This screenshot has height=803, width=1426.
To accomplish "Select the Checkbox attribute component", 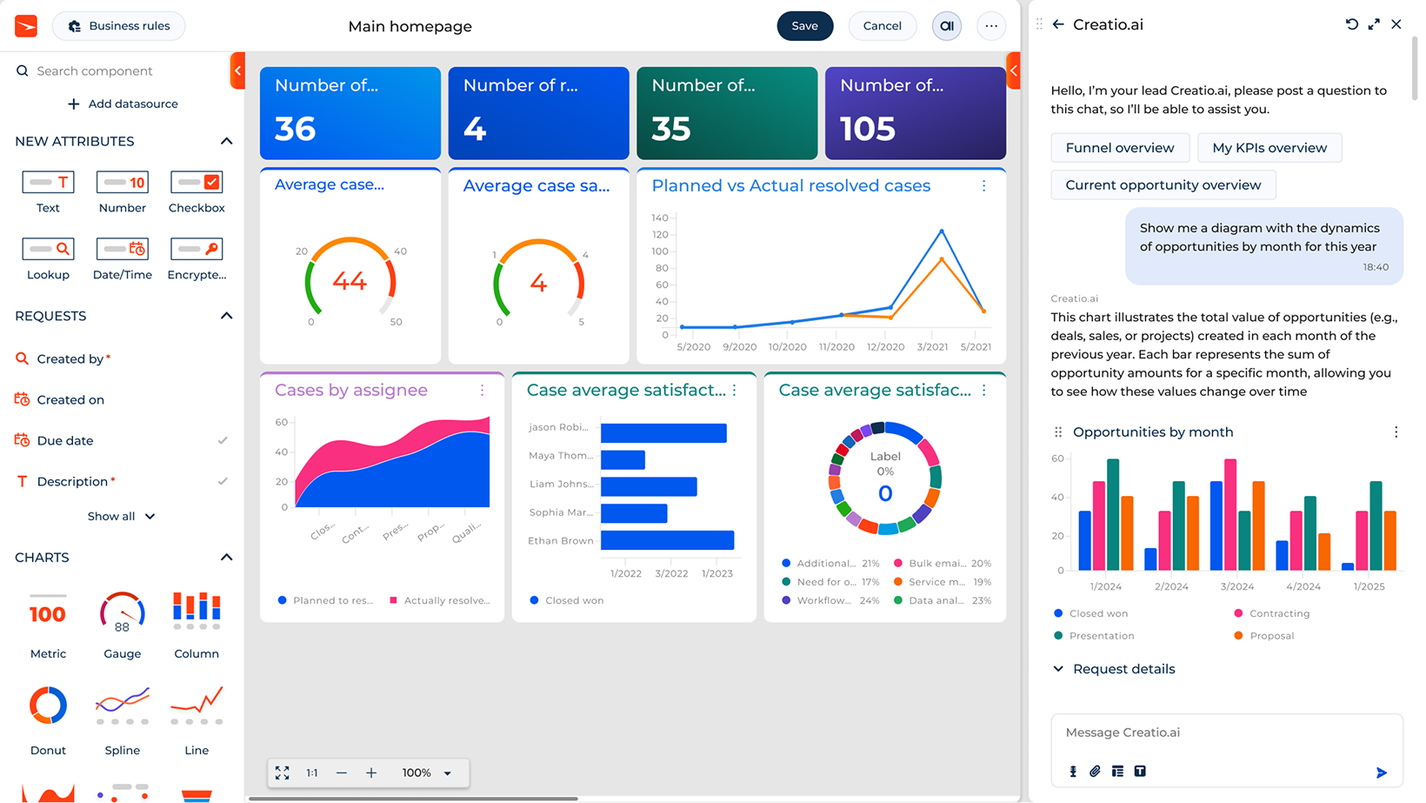I will (197, 183).
